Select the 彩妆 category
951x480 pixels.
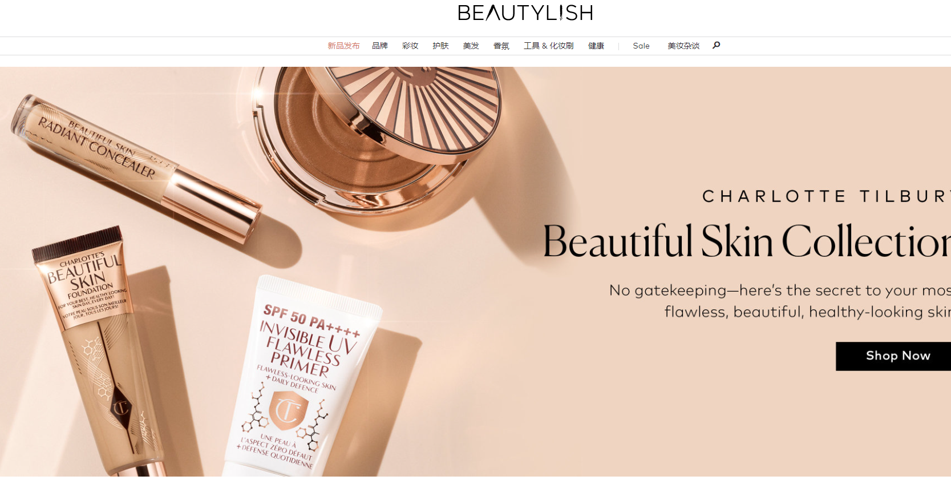point(410,46)
